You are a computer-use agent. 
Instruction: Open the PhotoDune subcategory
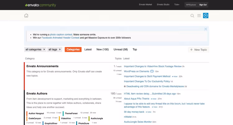(84, 123)
